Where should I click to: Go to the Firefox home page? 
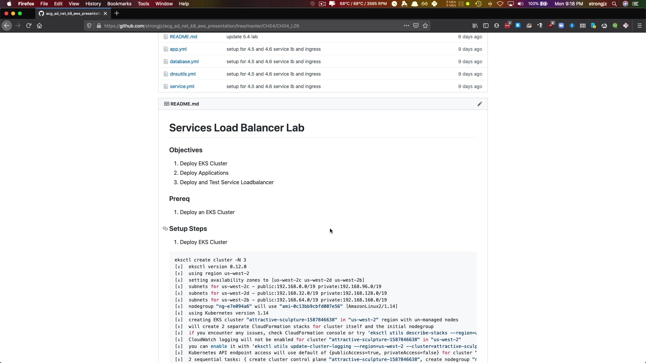point(39,26)
